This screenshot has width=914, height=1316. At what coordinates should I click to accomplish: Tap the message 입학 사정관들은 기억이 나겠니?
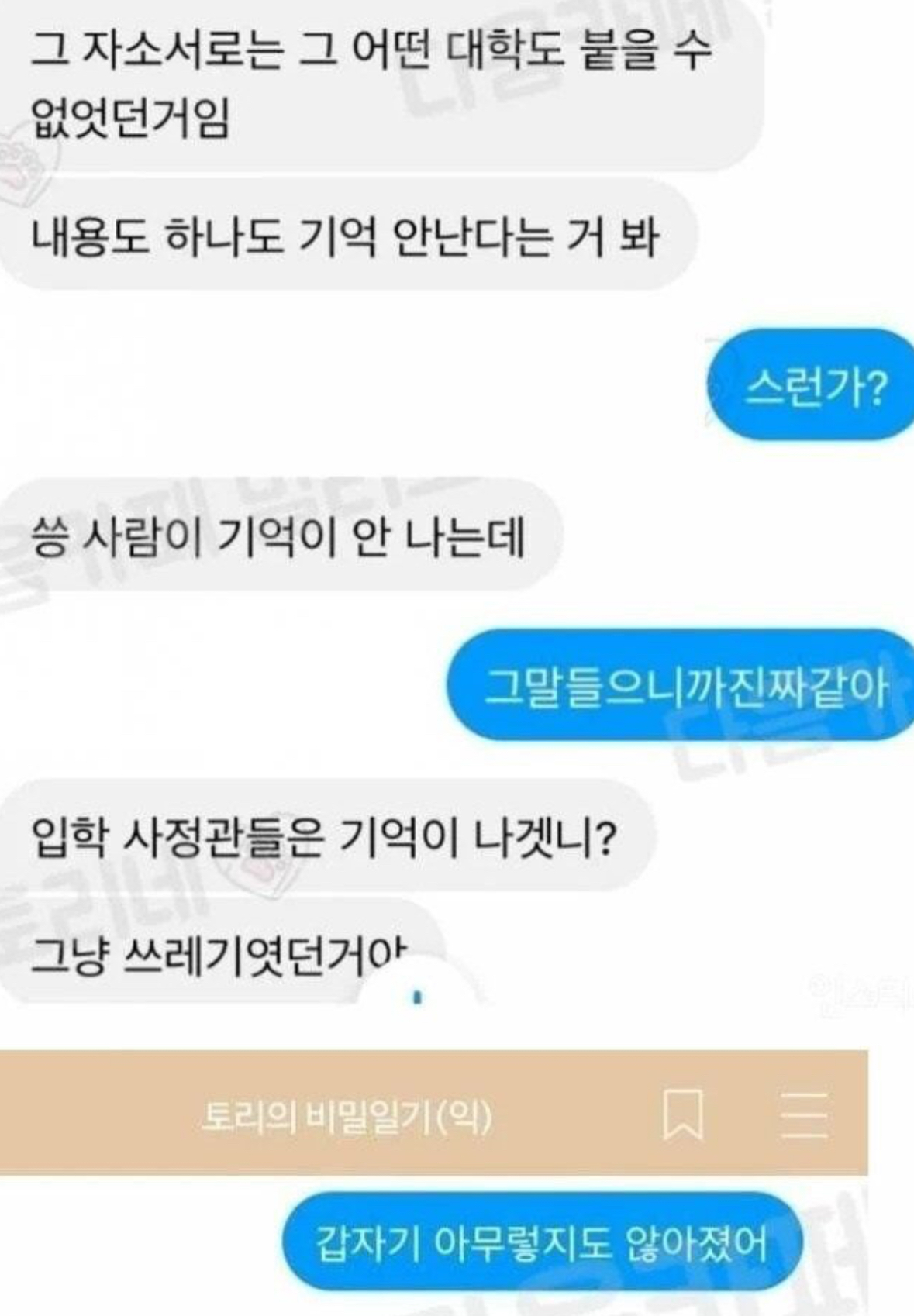326,835
